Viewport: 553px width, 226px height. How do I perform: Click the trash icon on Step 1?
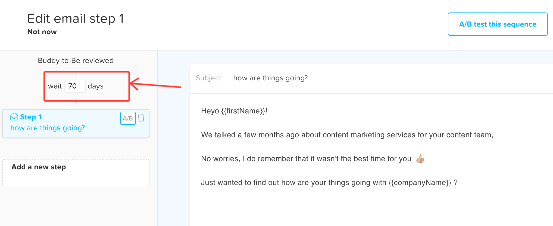point(141,118)
